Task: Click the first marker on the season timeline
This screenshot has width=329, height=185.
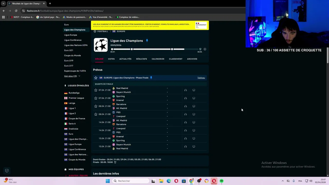Action: click(112, 49)
